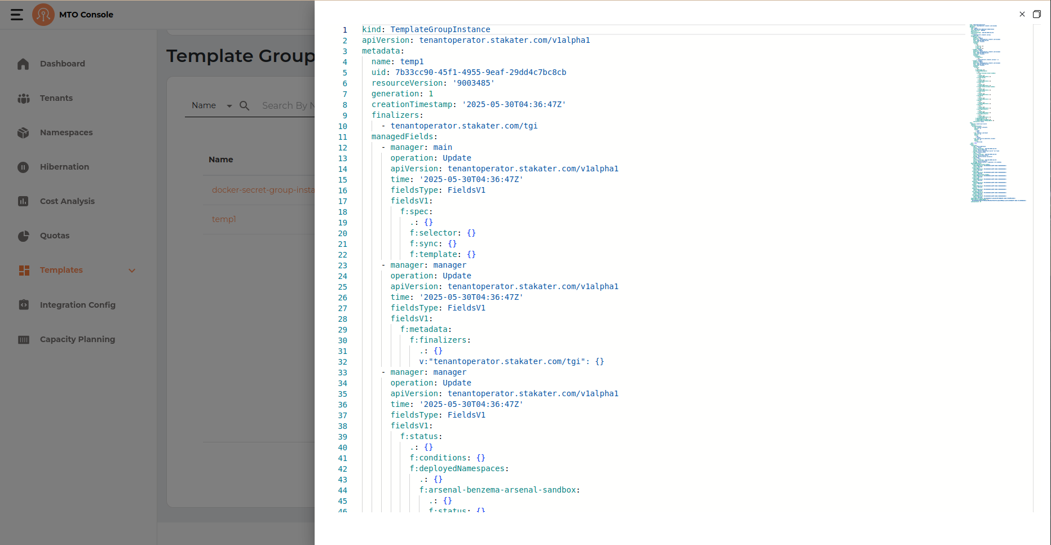
Task: Open the templ template group link
Action: pos(224,219)
